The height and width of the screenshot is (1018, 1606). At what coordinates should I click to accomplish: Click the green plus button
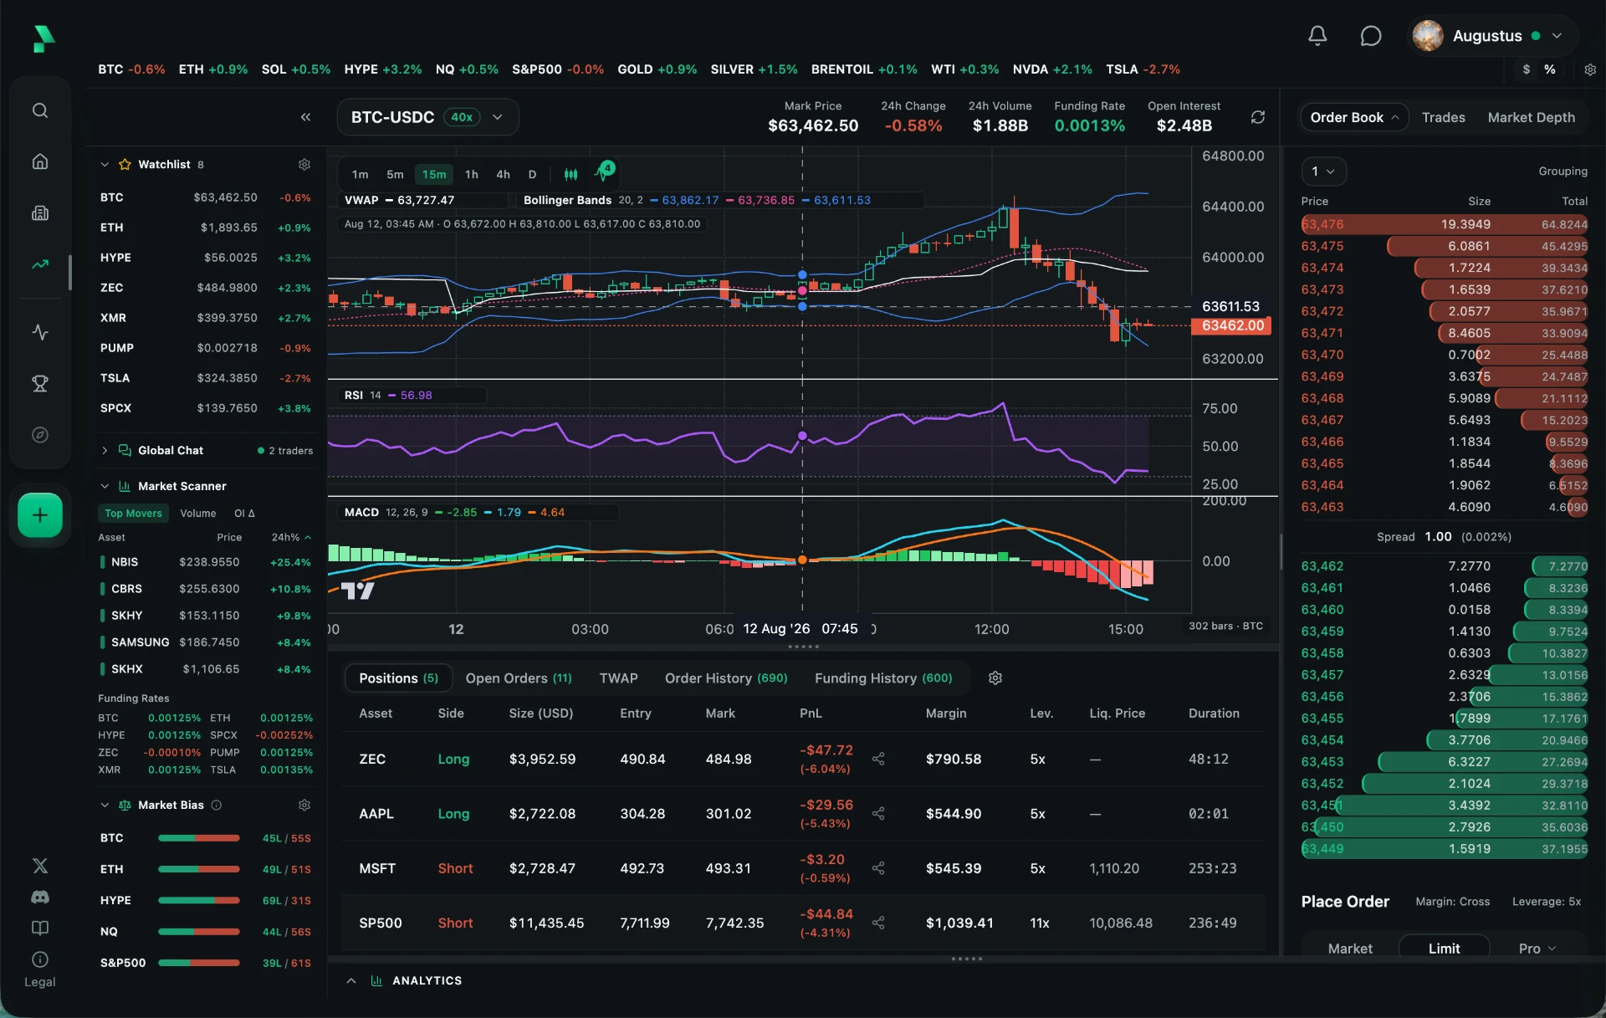pos(40,515)
